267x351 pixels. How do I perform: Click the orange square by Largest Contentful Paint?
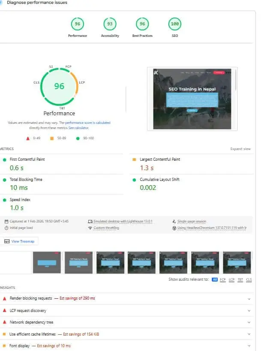[134, 159]
